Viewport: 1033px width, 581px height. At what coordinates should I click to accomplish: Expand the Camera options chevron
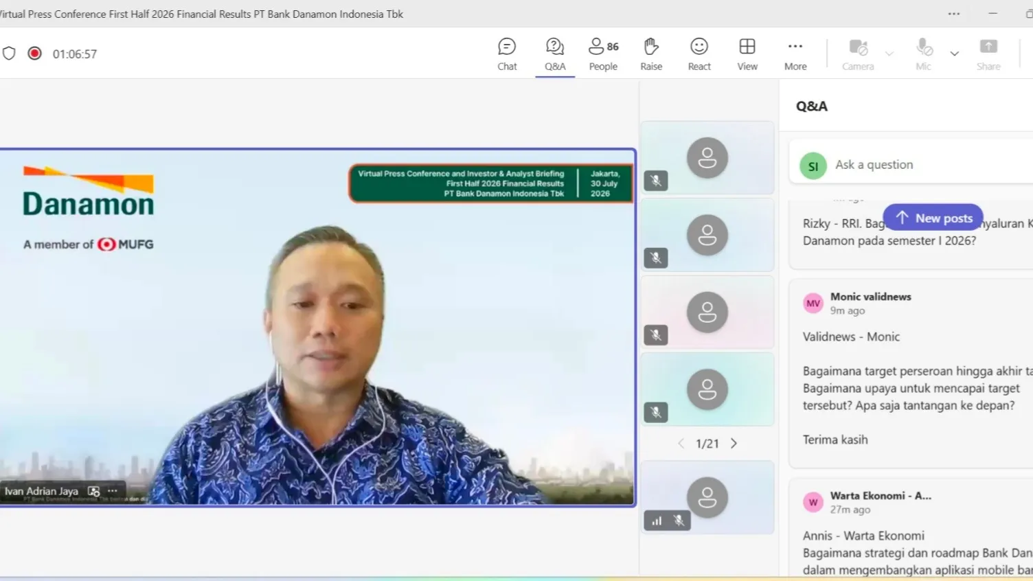[889, 54]
